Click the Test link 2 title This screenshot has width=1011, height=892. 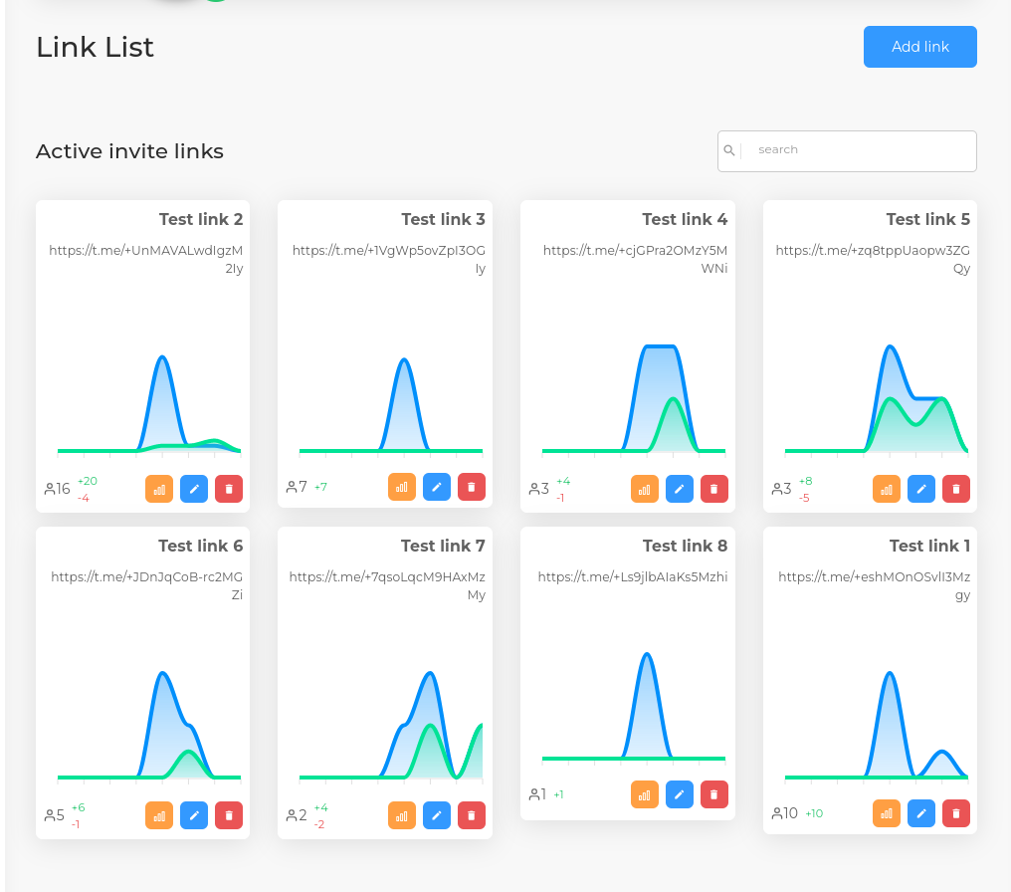point(201,219)
